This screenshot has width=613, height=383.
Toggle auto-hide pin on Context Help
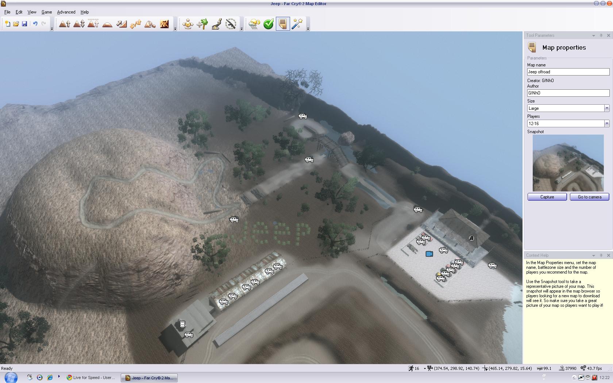601,255
